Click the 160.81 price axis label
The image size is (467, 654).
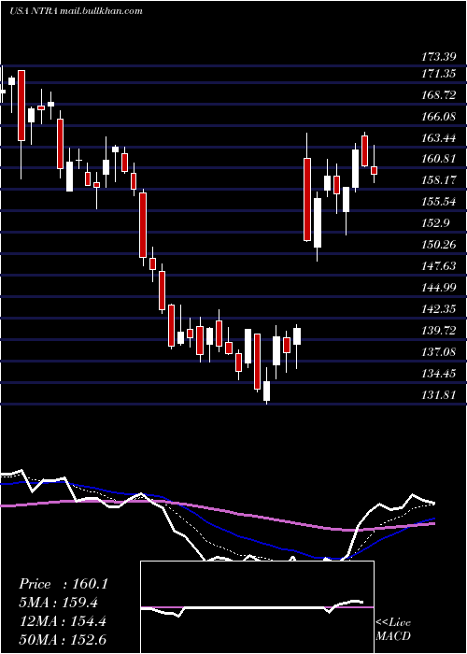tap(439, 159)
